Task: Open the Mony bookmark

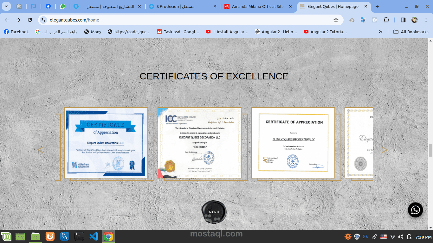Action: pos(93,32)
